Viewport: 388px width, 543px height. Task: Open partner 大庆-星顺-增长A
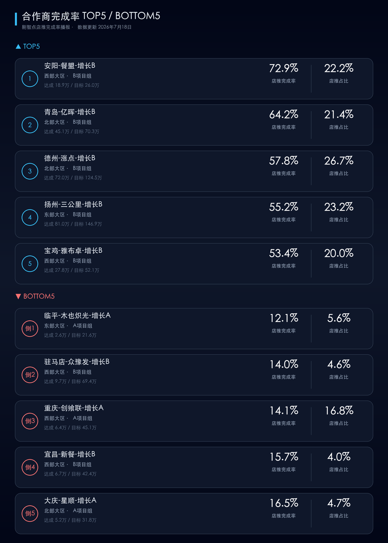point(70,500)
